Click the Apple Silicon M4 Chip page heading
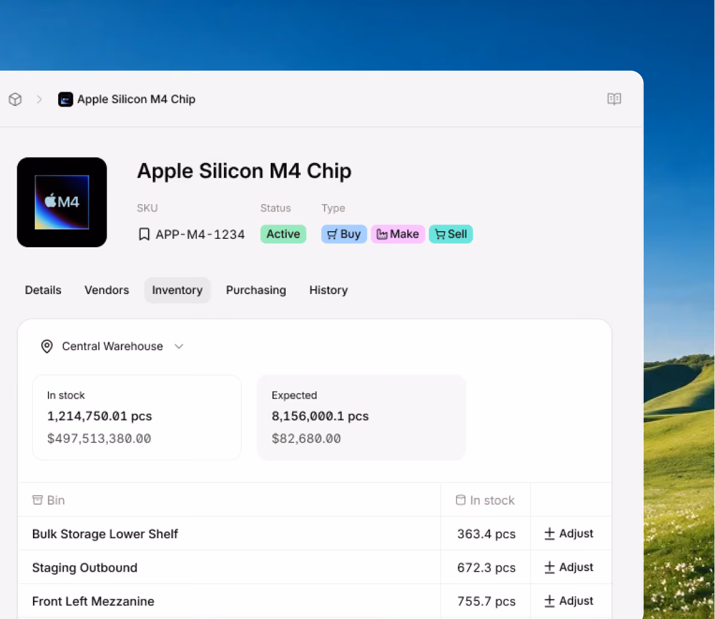The image size is (715, 619). pos(244,171)
